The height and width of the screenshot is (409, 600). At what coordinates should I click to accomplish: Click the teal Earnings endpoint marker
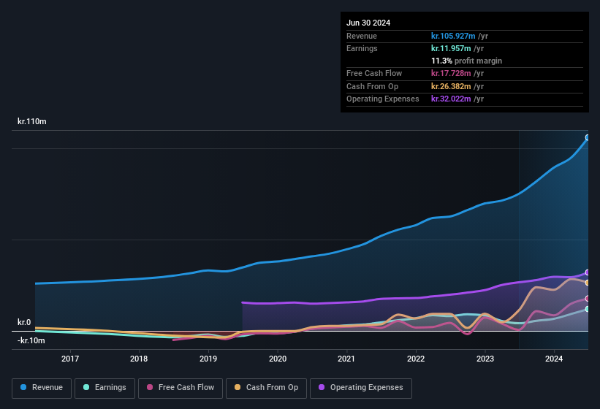coord(588,309)
